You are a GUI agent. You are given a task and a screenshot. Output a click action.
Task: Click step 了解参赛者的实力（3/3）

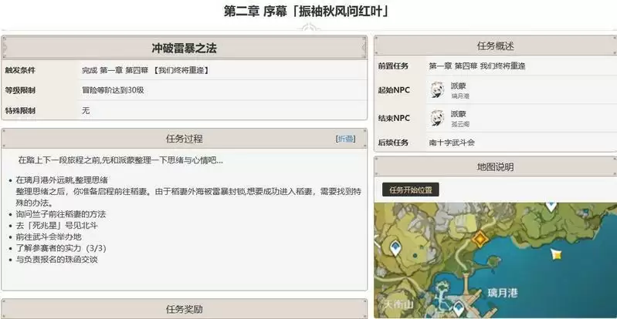click(61, 248)
